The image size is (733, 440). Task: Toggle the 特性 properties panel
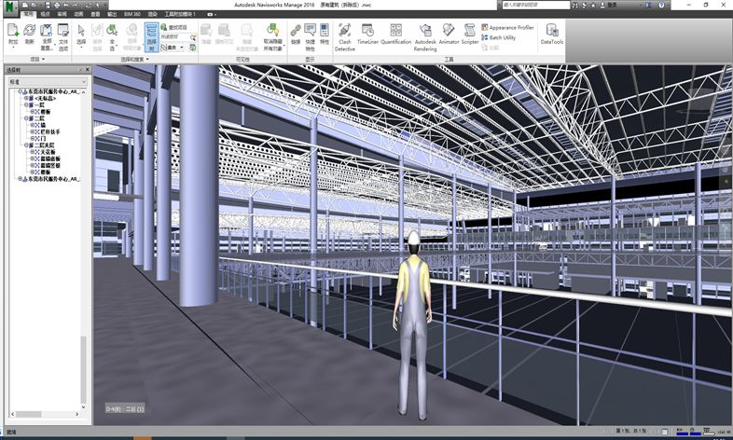[x=325, y=35]
